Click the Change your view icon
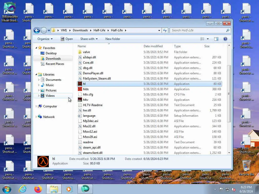Viewport: 259px width, 194px height. 202,39
